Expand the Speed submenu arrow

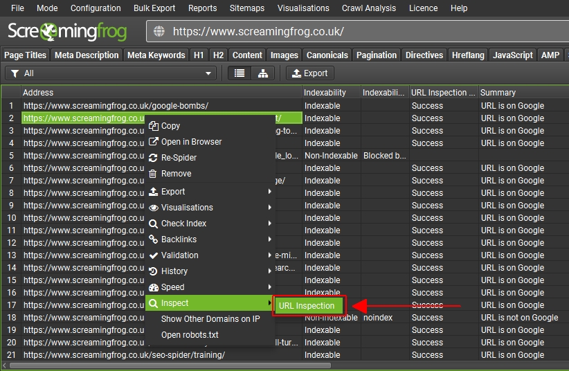point(270,287)
